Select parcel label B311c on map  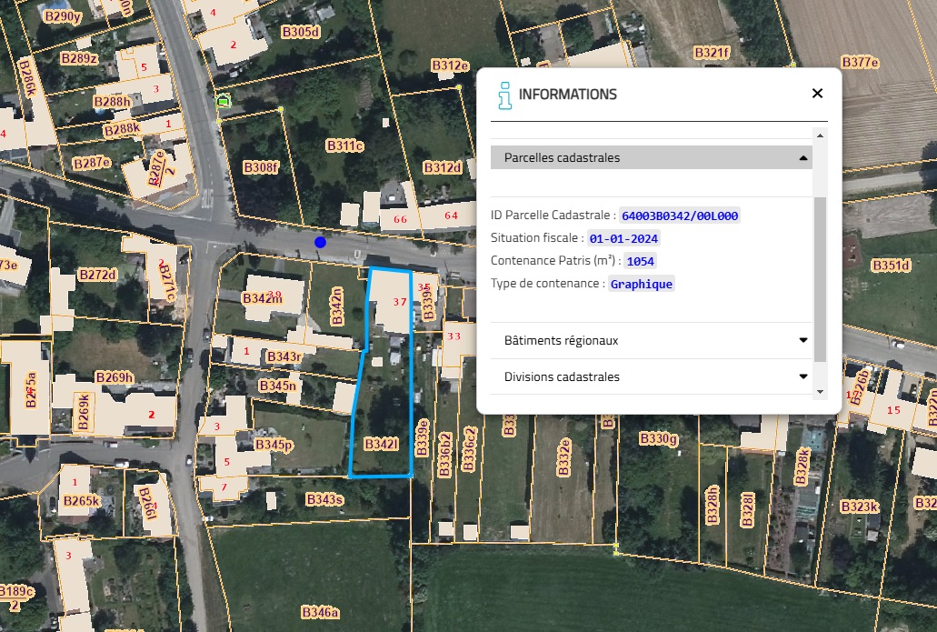tap(344, 145)
